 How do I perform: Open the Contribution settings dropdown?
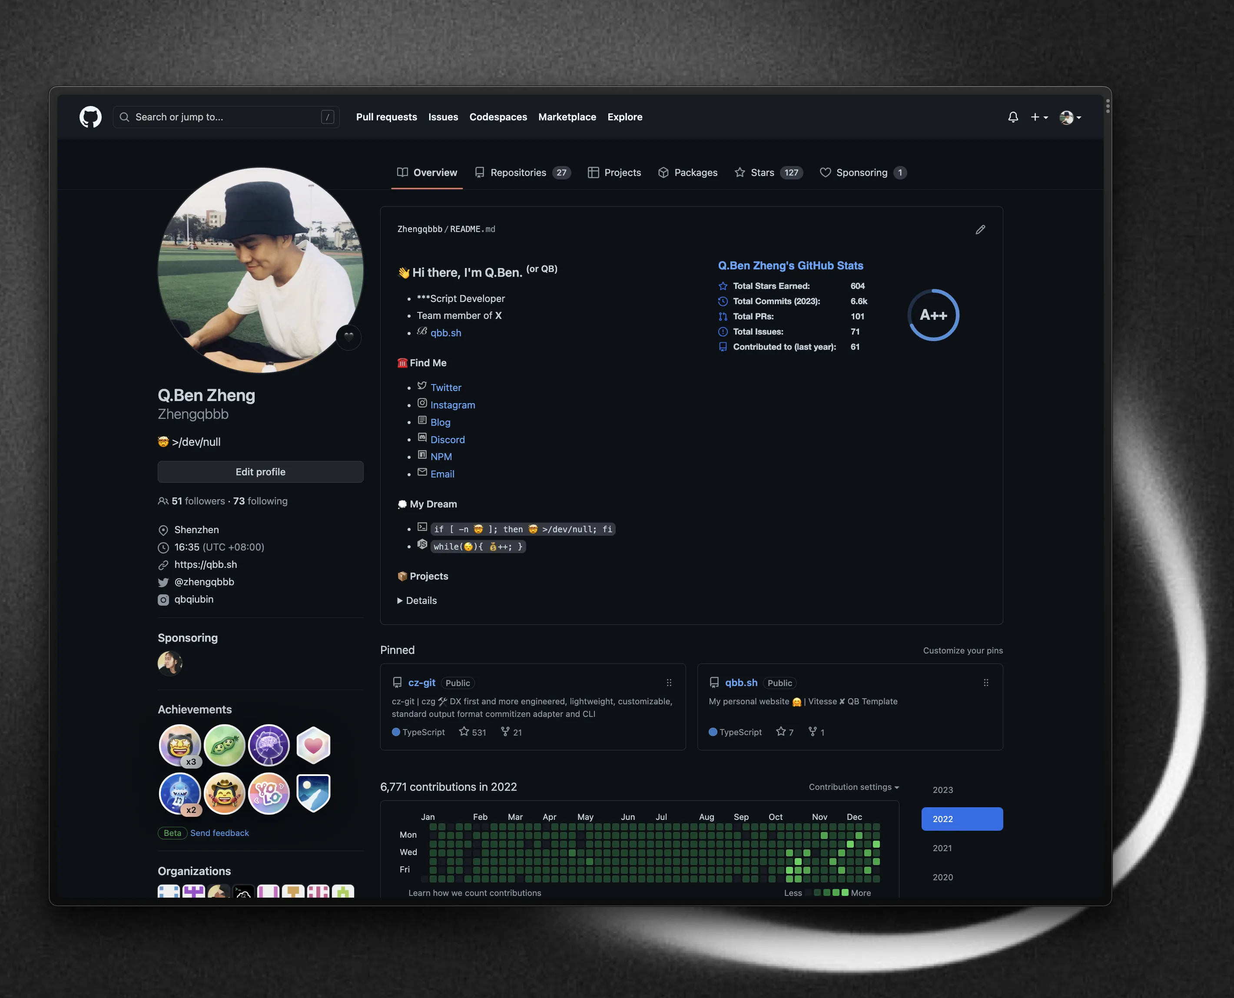[853, 787]
